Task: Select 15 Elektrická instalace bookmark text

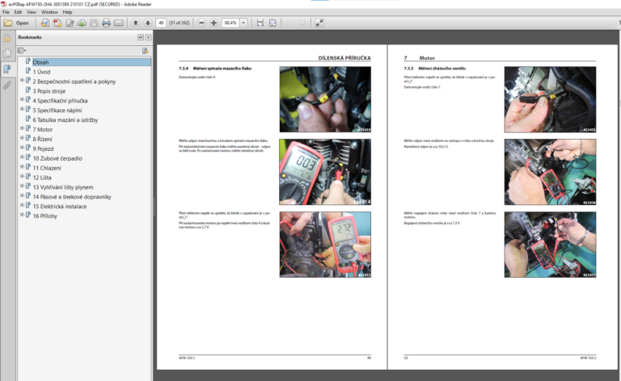Action: [x=60, y=207]
